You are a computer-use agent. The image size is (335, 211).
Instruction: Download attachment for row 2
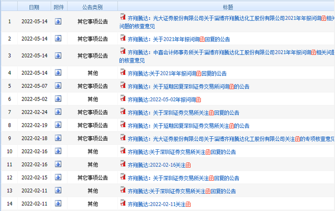coord(58,39)
